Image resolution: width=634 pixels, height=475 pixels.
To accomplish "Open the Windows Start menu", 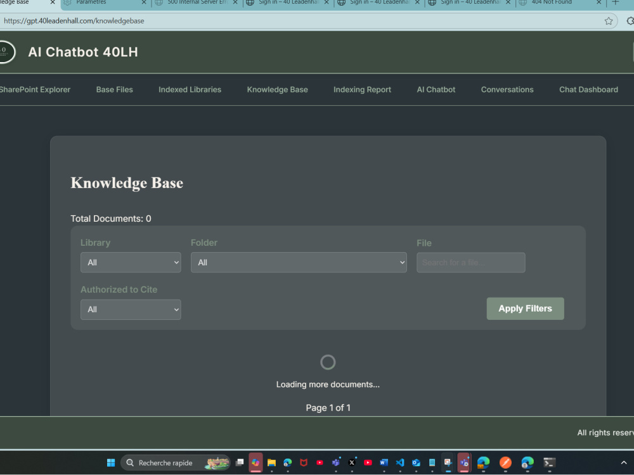I will [x=111, y=462].
